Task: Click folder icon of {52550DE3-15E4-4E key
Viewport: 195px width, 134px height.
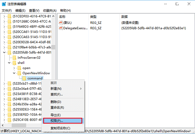Action: tap(9, 109)
